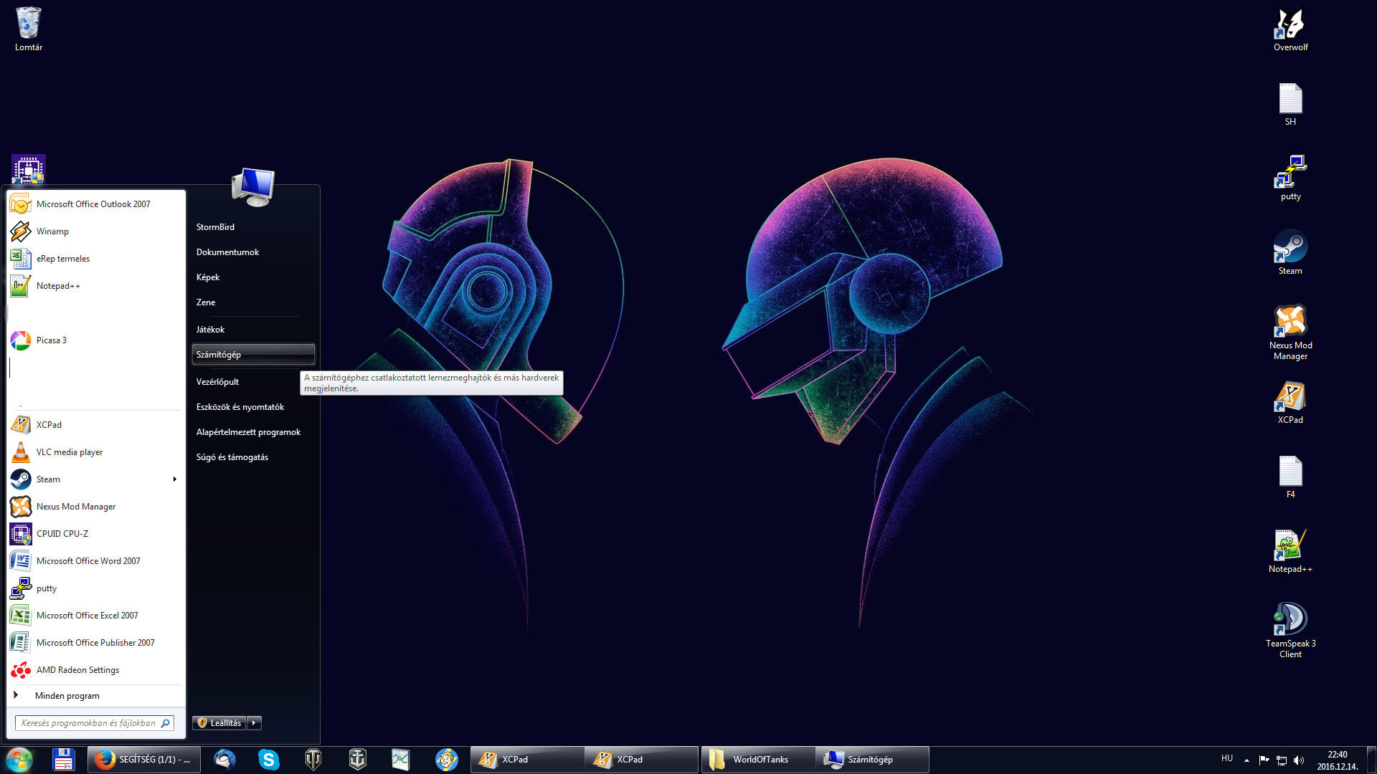
Task: Switch to first XCPad taskbar window
Action: 527,760
